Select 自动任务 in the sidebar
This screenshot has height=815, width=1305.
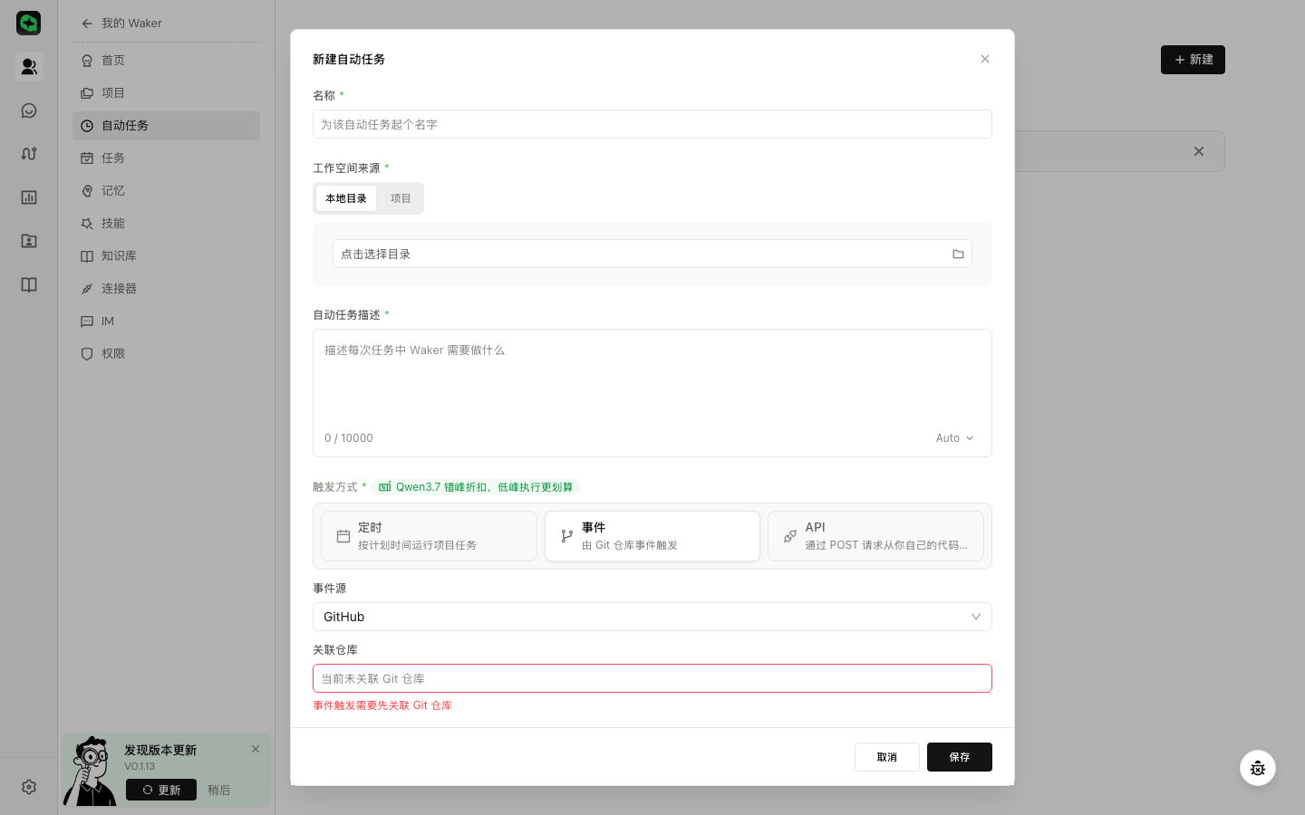(x=166, y=126)
